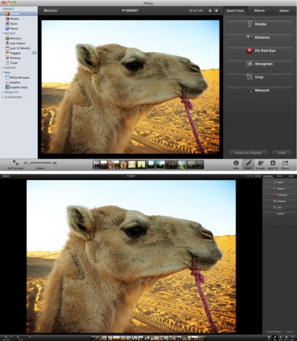Adjust the Zoom slider handle
The image size is (297, 341).
(29, 163)
